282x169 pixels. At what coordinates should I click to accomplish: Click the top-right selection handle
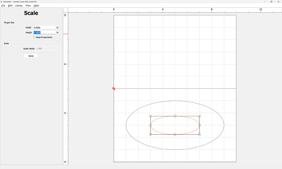199,116
